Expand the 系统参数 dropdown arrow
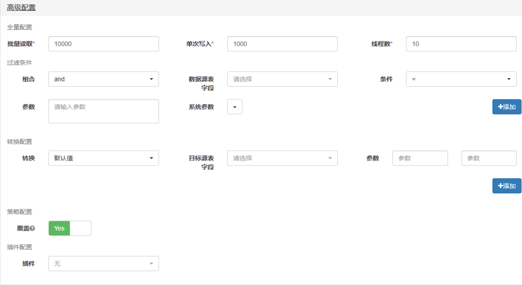Viewport: 522px width, 285px height. pos(235,107)
